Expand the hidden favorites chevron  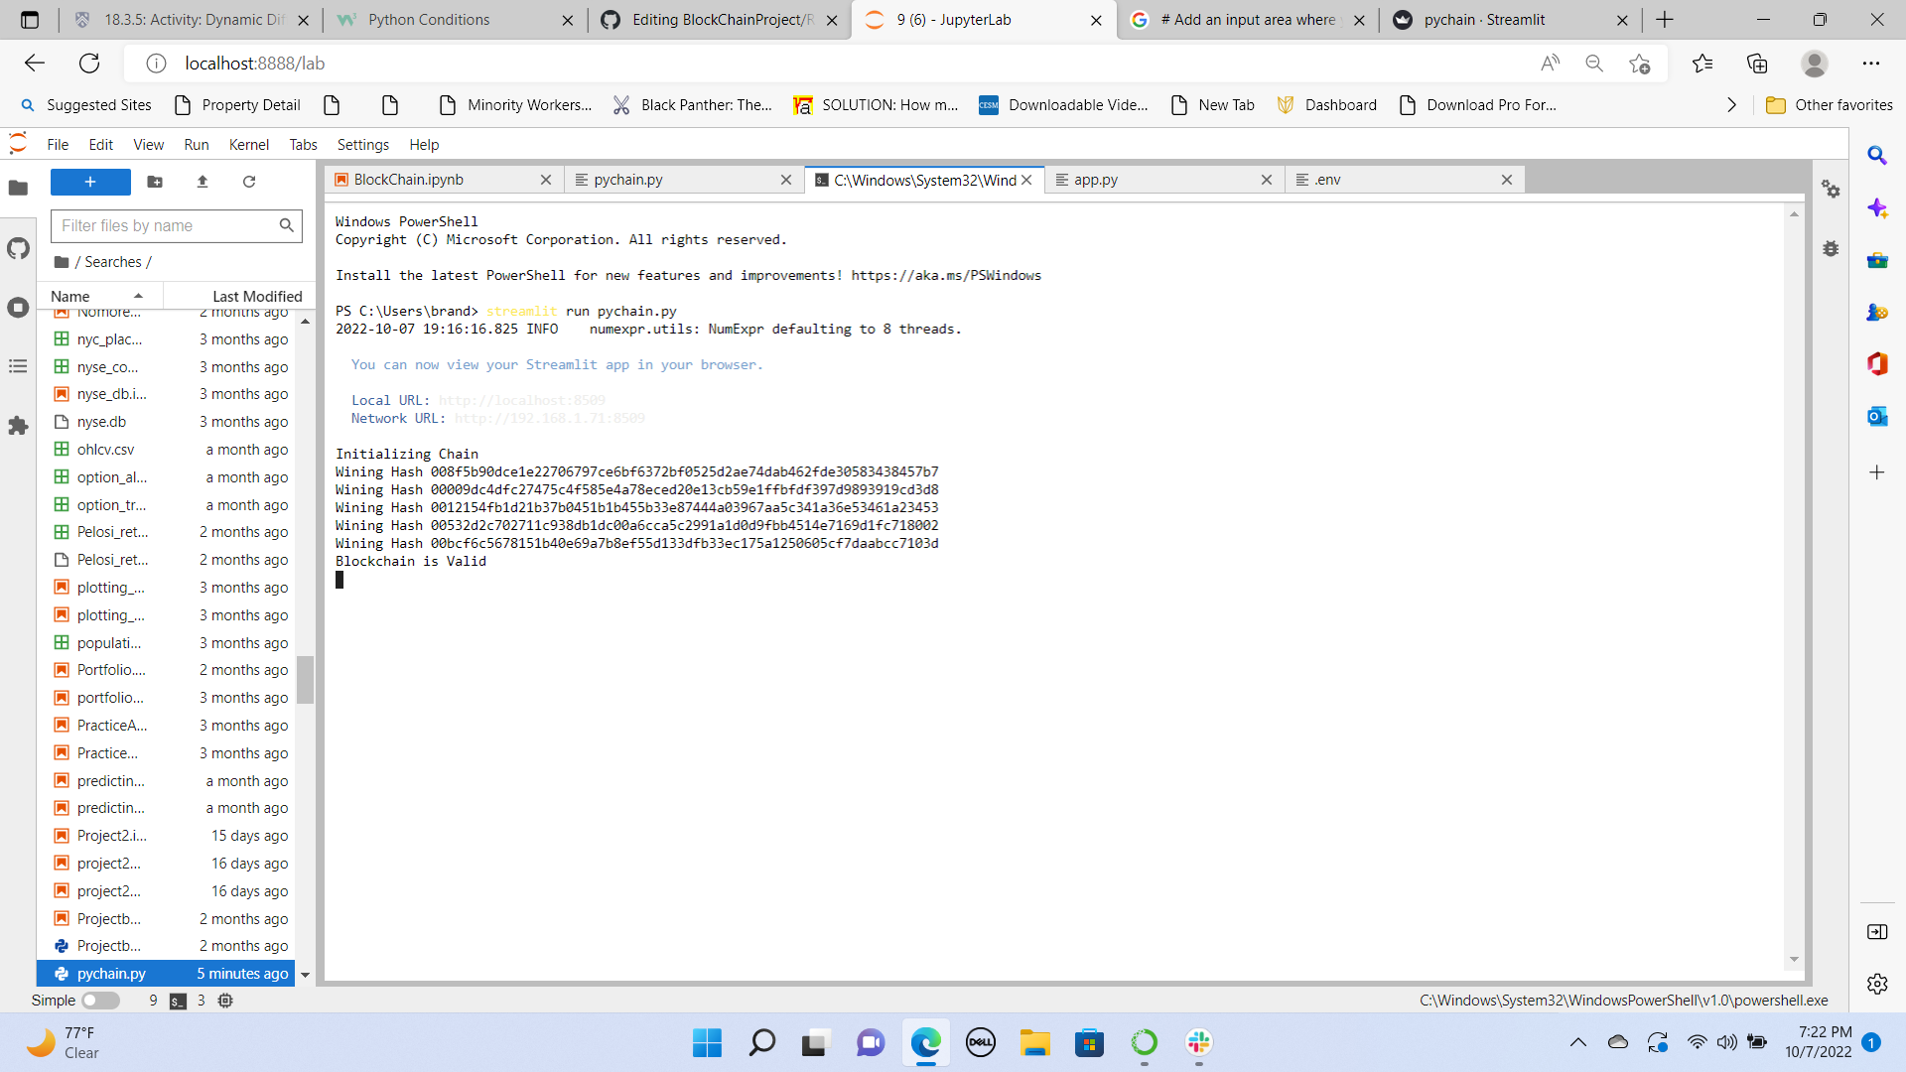(x=1731, y=105)
